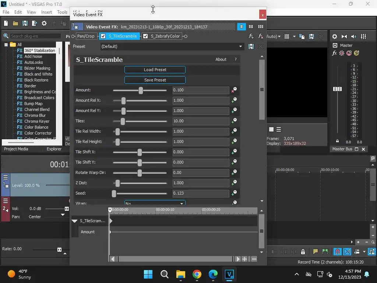Select Pan/Crop in the FX chain
This screenshot has height=283, width=377.
click(86, 36)
